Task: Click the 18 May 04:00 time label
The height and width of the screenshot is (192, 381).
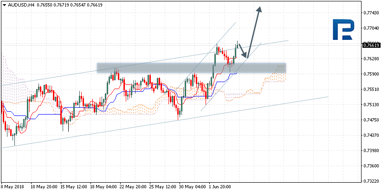Action: pyautogui.click(x=103, y=187)
